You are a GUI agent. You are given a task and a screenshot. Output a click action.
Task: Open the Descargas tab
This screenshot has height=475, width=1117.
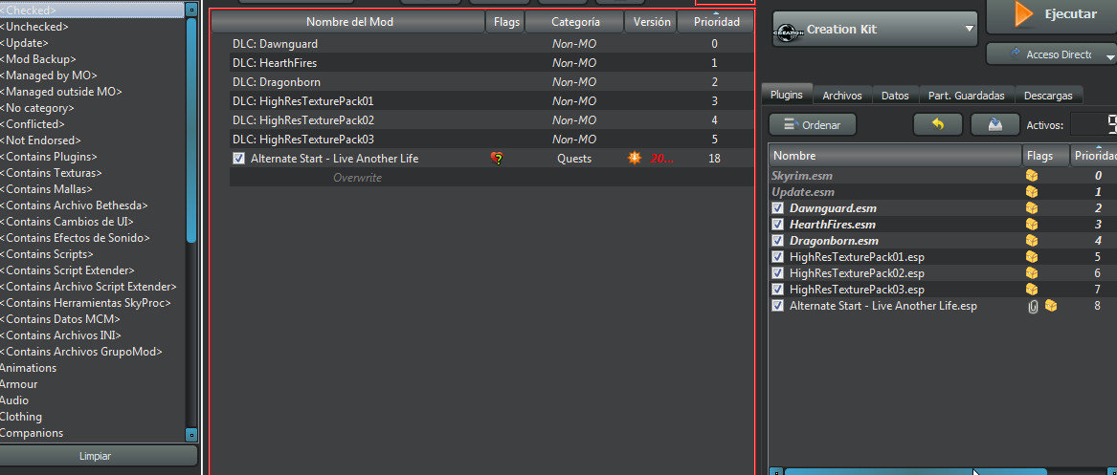[1048, 96]
